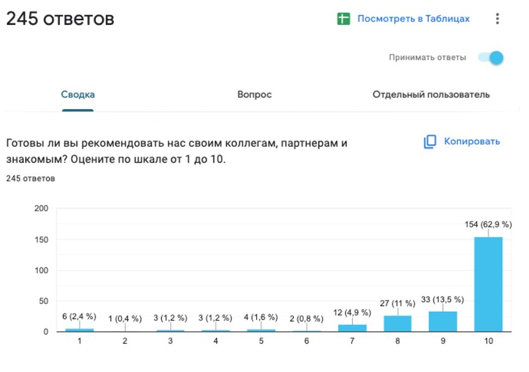Viewport: 529px width, 372px height.
Task: Select the Сводка tab
Action: [x=78, y=93]
